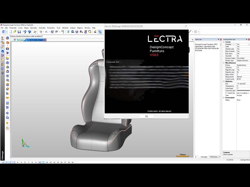Click the Save diskette icon

19,32
